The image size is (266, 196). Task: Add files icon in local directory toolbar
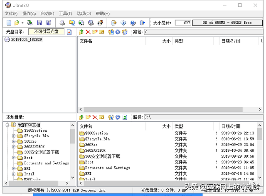(x=111, y=117)
